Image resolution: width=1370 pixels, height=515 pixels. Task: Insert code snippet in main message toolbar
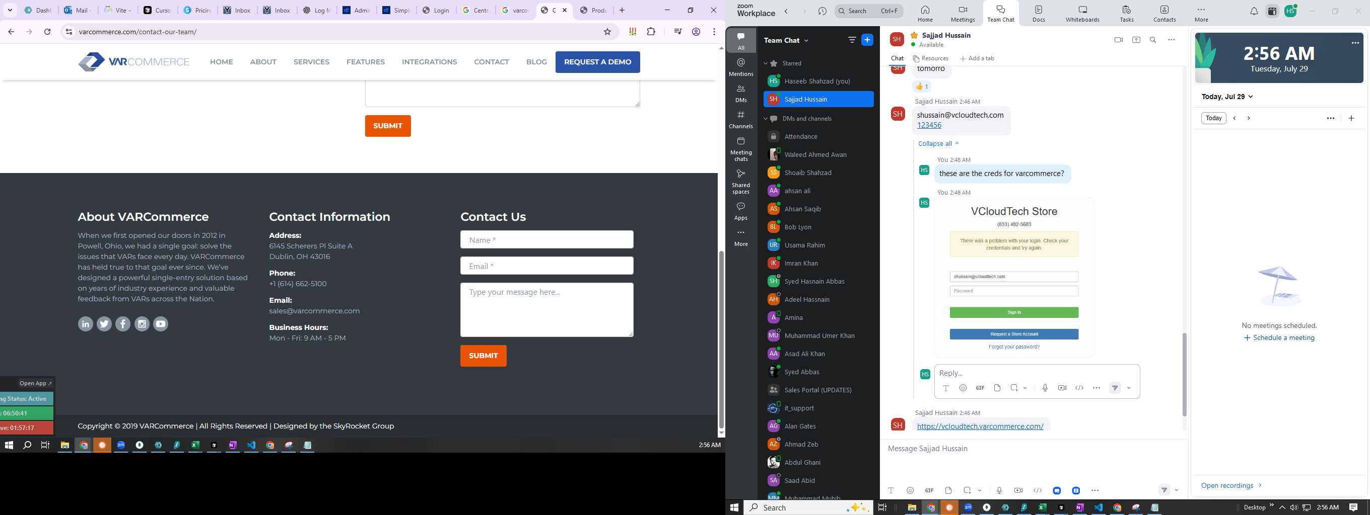(x=1037, y=490)
